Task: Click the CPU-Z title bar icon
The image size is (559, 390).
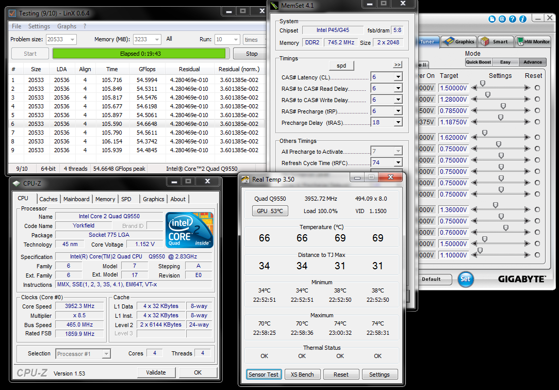Action: pos(17,184)
